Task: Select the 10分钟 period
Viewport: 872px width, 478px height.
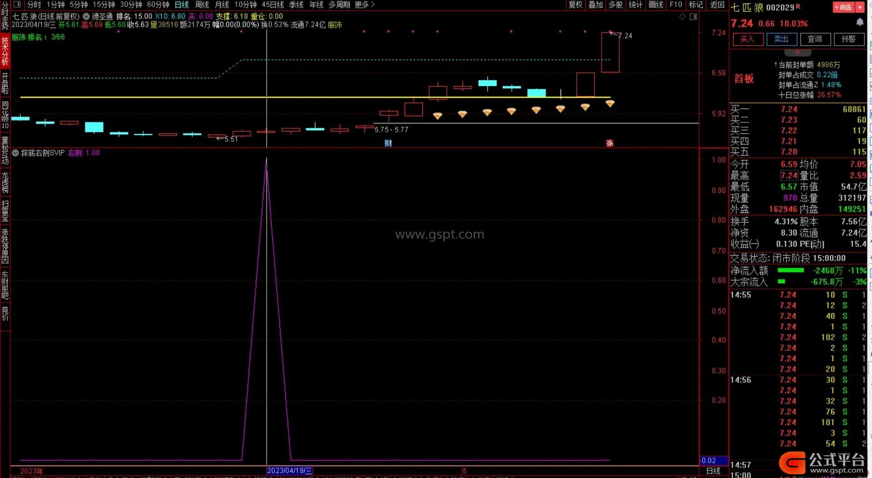Action: 246,5
